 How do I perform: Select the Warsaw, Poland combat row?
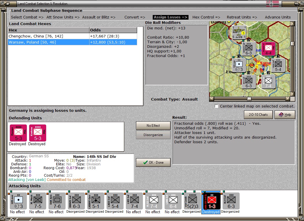pos(72,42)
